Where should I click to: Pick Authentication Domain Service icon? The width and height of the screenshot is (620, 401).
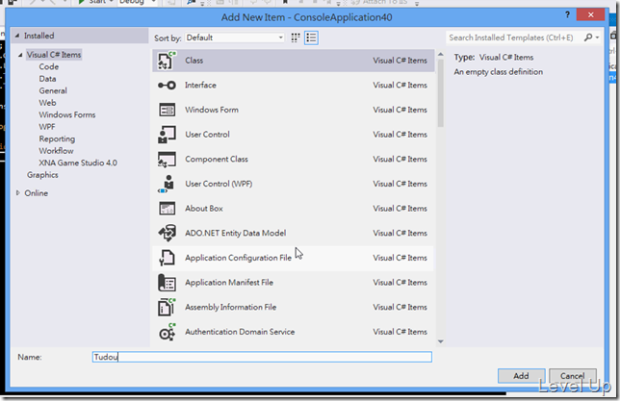click(x=167, y=332)
